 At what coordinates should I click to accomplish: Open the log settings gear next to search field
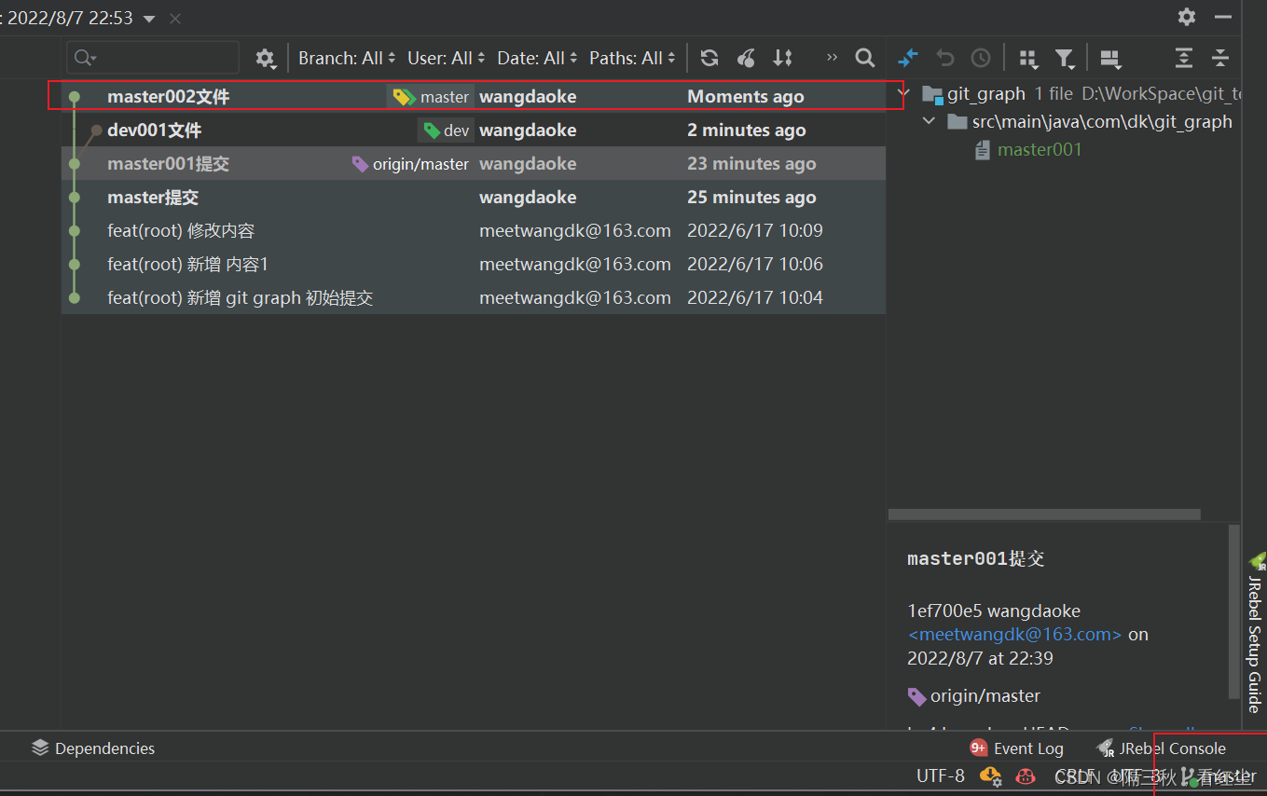click(265, 58)
